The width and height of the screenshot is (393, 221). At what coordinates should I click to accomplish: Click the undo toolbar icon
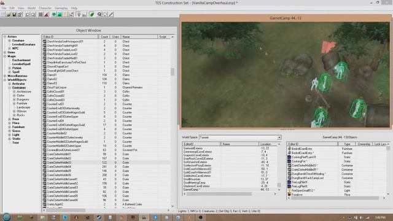tap(27, 15)
